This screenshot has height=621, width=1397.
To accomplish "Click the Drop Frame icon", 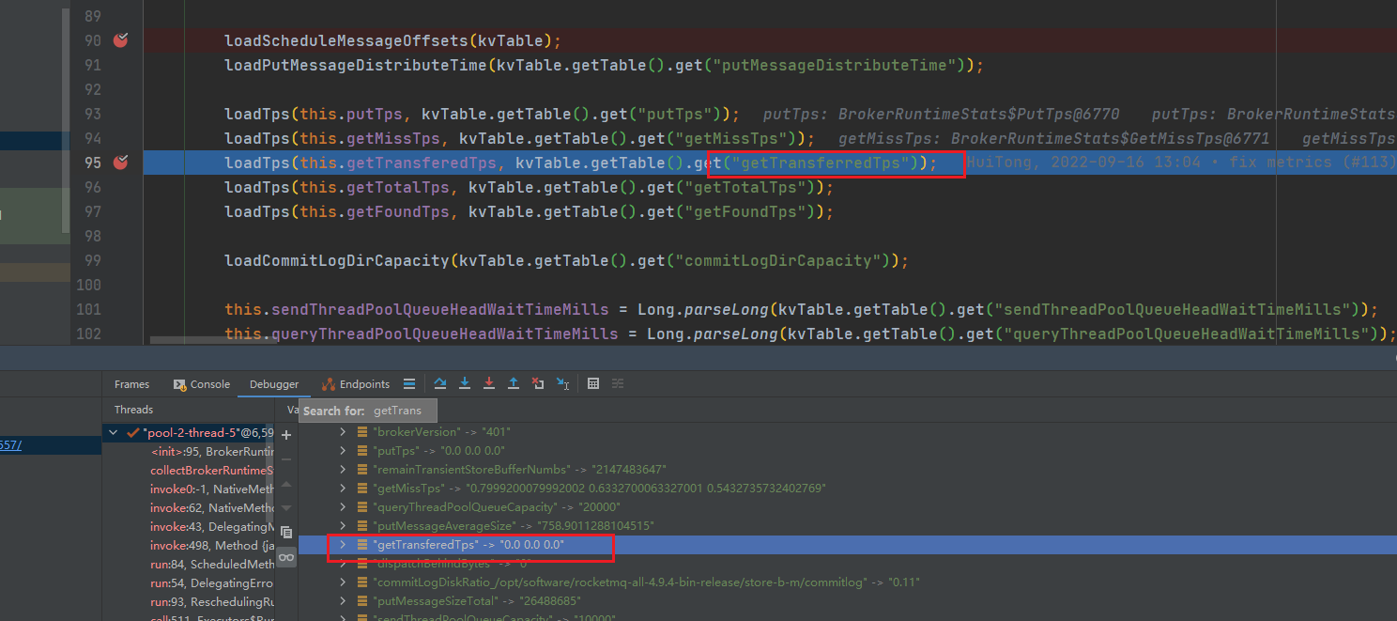I will pyautogui.click(x=538, y=383).
